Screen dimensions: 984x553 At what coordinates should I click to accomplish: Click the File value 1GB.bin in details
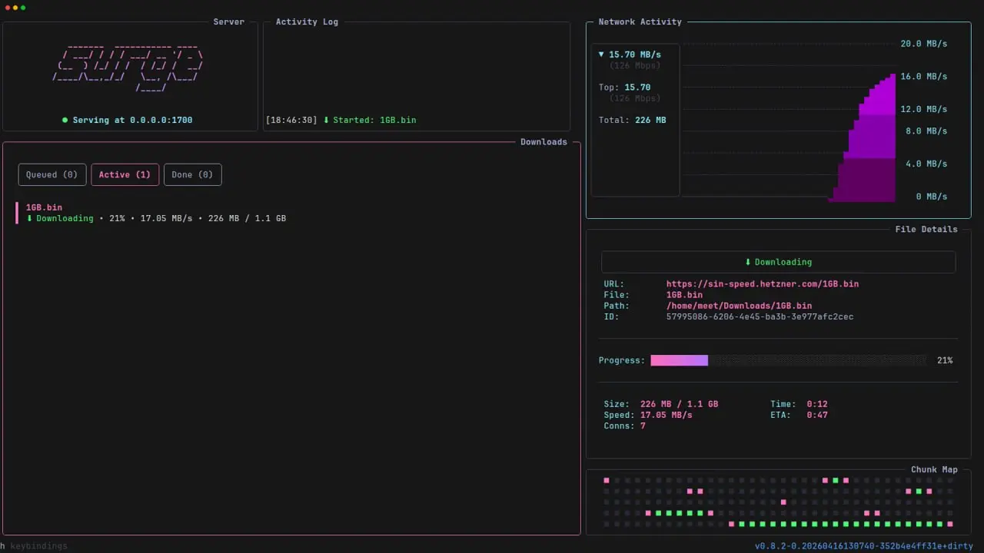pos(684,295)
